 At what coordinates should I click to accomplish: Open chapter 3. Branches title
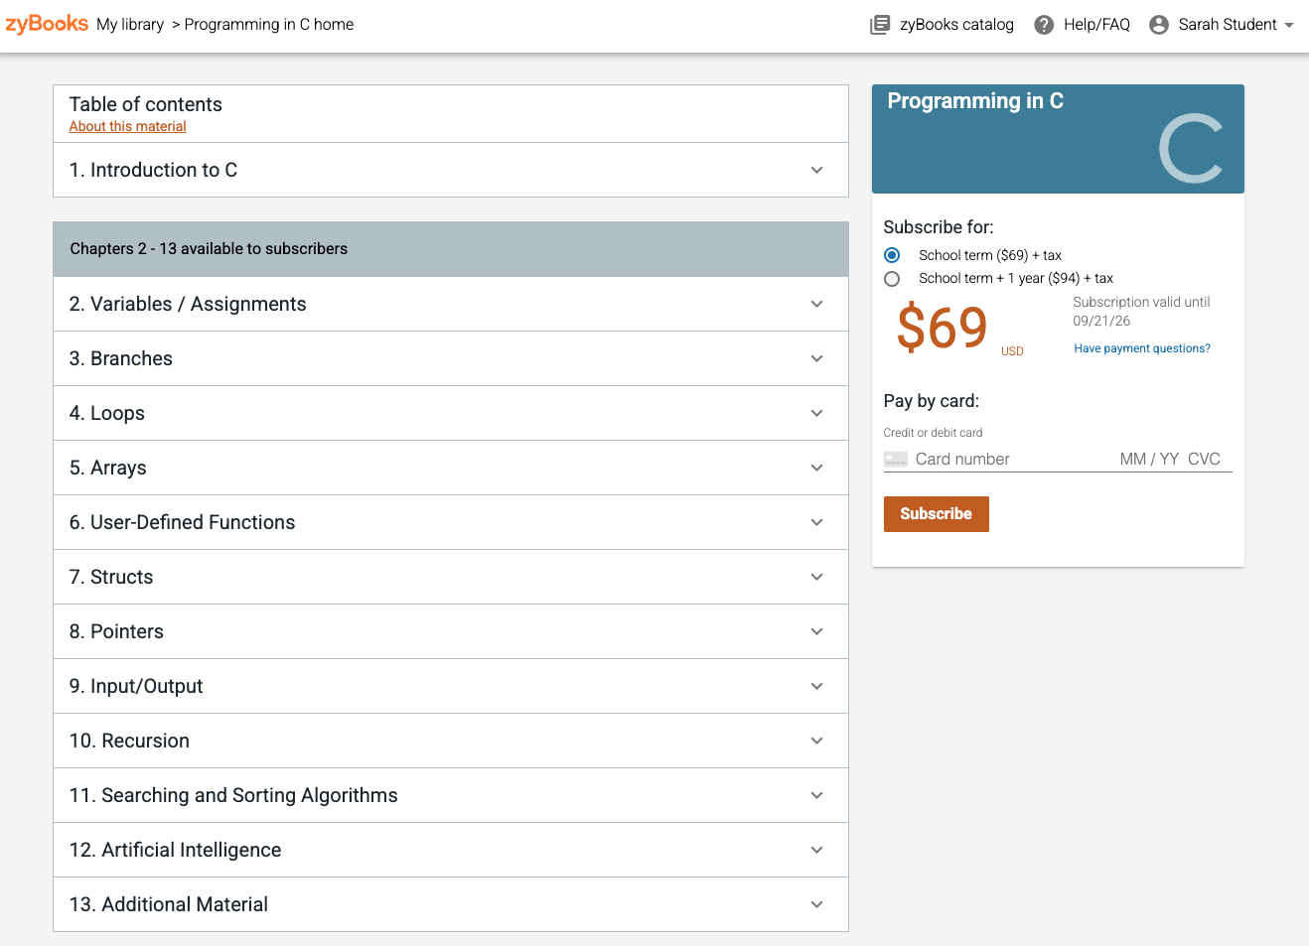tap(121, 358)
